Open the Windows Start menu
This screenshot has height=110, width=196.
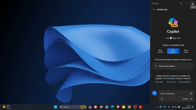click(55, 107)
